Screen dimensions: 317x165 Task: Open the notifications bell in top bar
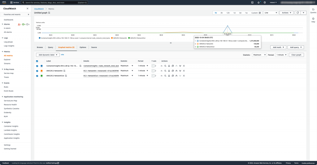(258, 2)
